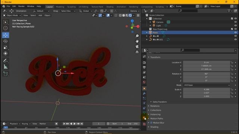Open the File menu

[x=8, y=6]
